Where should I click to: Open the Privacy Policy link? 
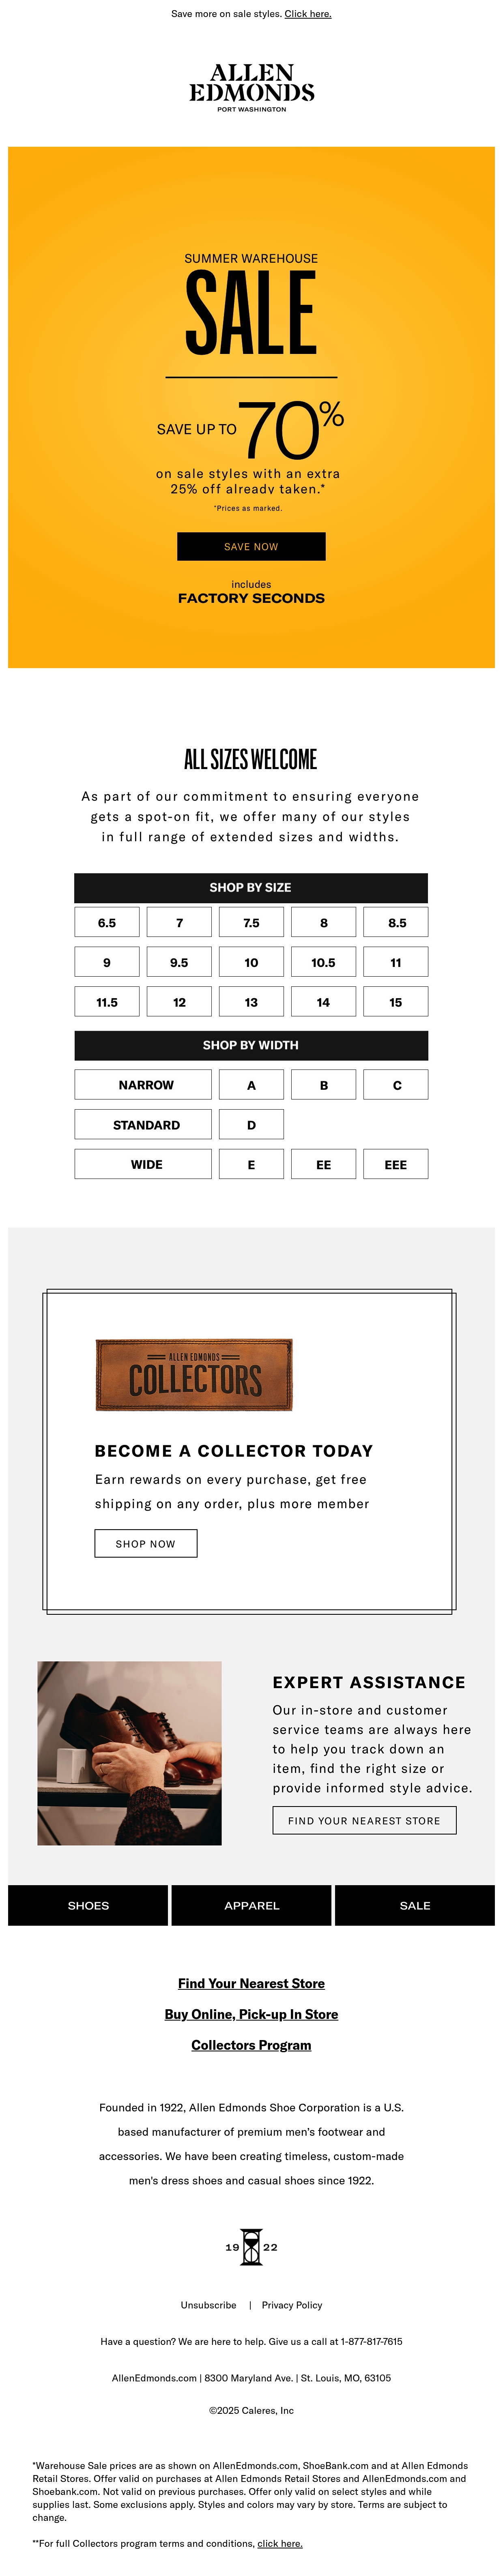pos(292,2304)
